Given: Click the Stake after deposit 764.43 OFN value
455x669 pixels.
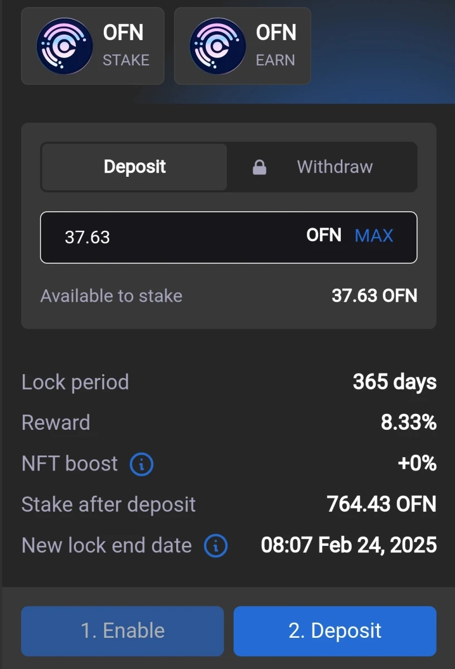Looking at the screenshot, I should pos(382,505).
